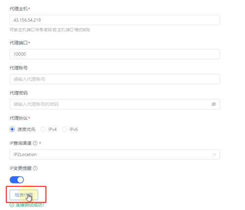Click help icon beside IP变更提醒
Viewport: 245px width, 210px height.
[x=35, y=168]
